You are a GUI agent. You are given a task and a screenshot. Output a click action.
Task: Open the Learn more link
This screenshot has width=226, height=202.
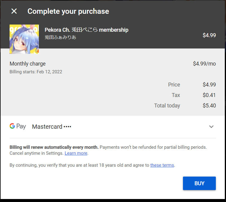[x=76, y=153]
